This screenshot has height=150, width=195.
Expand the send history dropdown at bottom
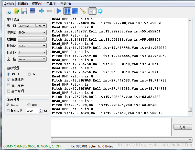(190, 140)
